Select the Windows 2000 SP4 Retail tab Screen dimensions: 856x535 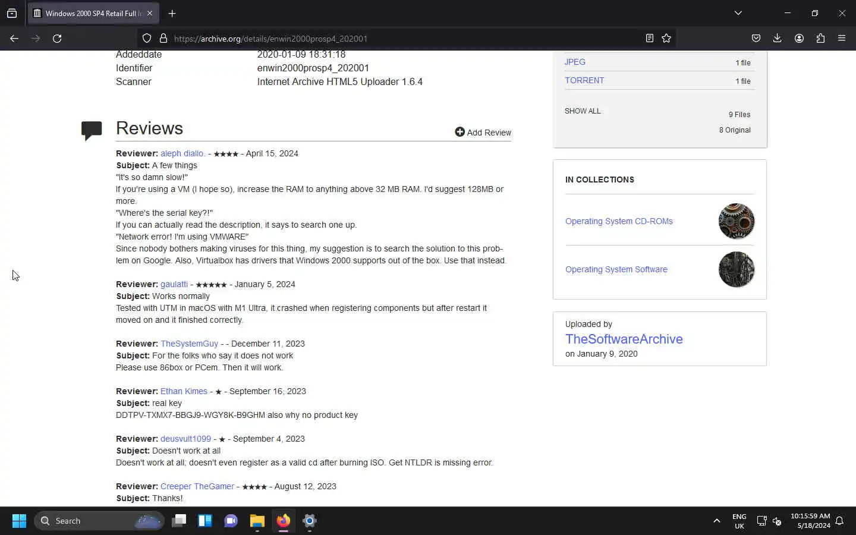[94, 13]
